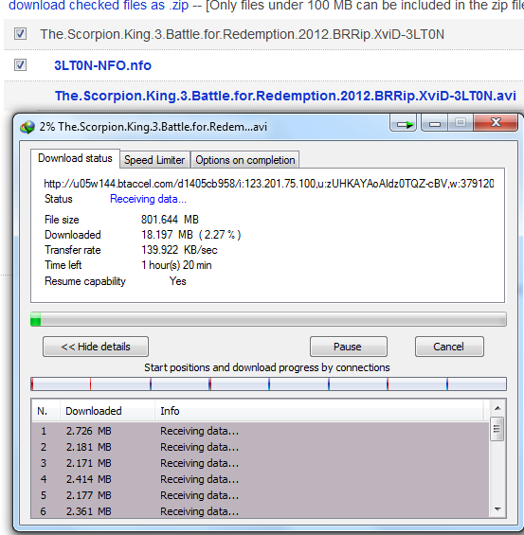Cancel the download
The image size is (524, 535).
[449, 347]
